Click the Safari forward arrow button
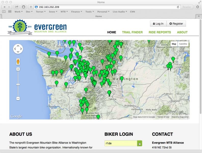Viewport: 202px width, 153px height. pos(9,7)
